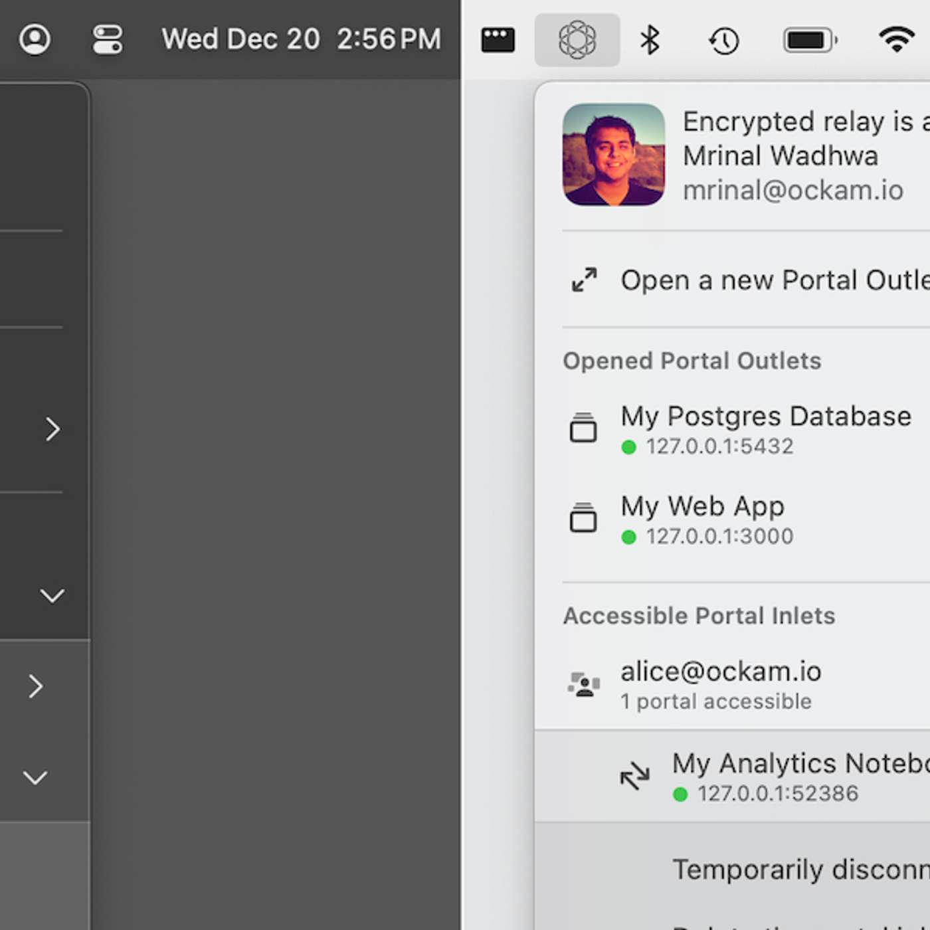Click the My Analytics Notebook arrows icon
This screenshot has height=930, width=930.
[634, 775]
